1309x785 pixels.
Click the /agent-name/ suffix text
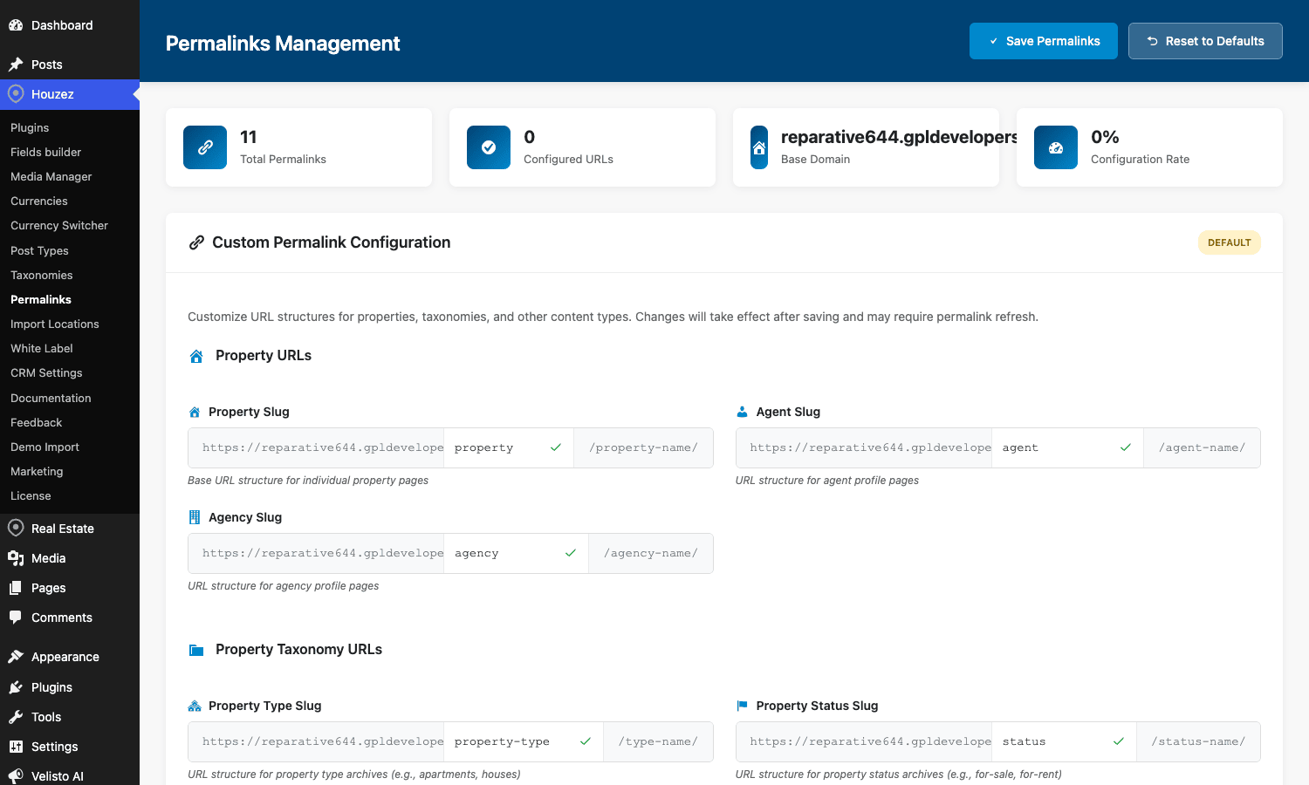point(1202,447)
